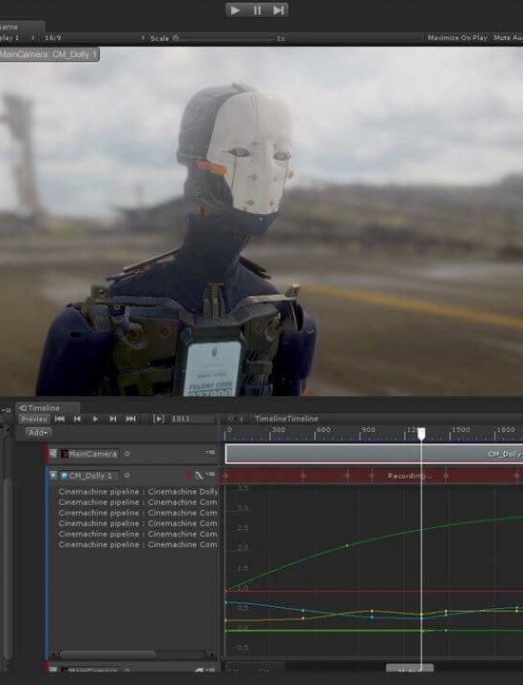Play the Timeline preview
523x685 pixels.
95,419
